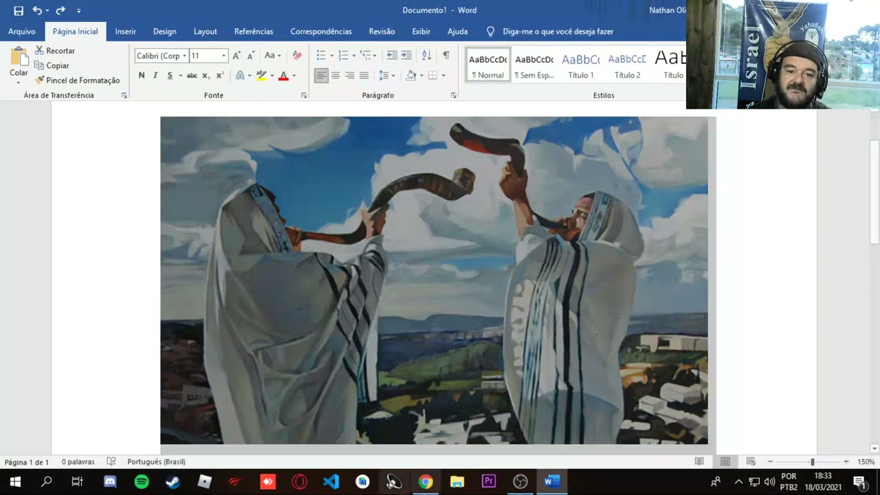
Task: Switch to Design tab
Action: tap(164, 32)
